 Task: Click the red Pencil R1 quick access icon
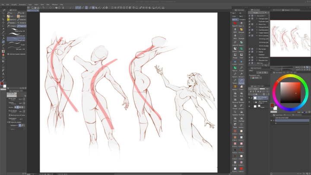(x=235, y=24)
